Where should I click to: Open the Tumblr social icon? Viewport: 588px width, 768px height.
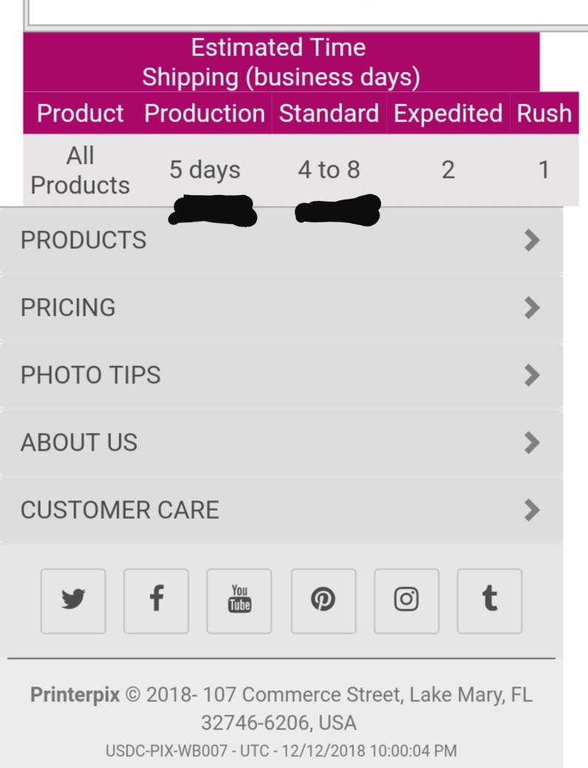click(x=490, y=600)
